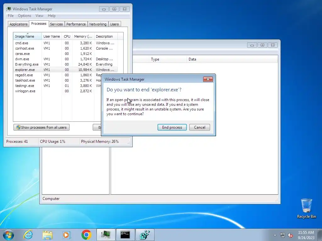This screenshot has width=322, height=241.
Task: Open the Windows Start menu orb
Action: pyautogui.click(x=8, y=235)
